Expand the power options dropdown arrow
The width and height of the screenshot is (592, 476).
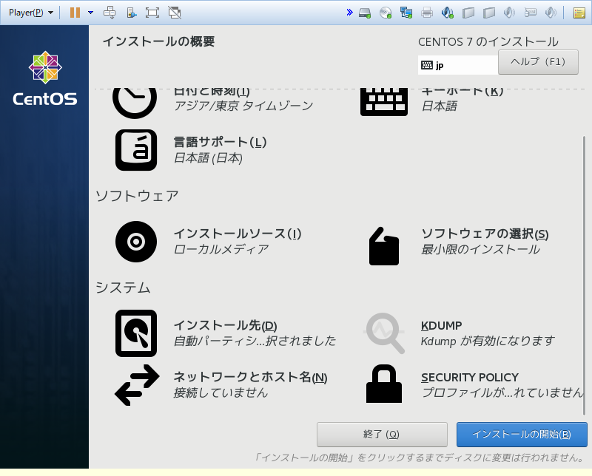click(90, 13)
